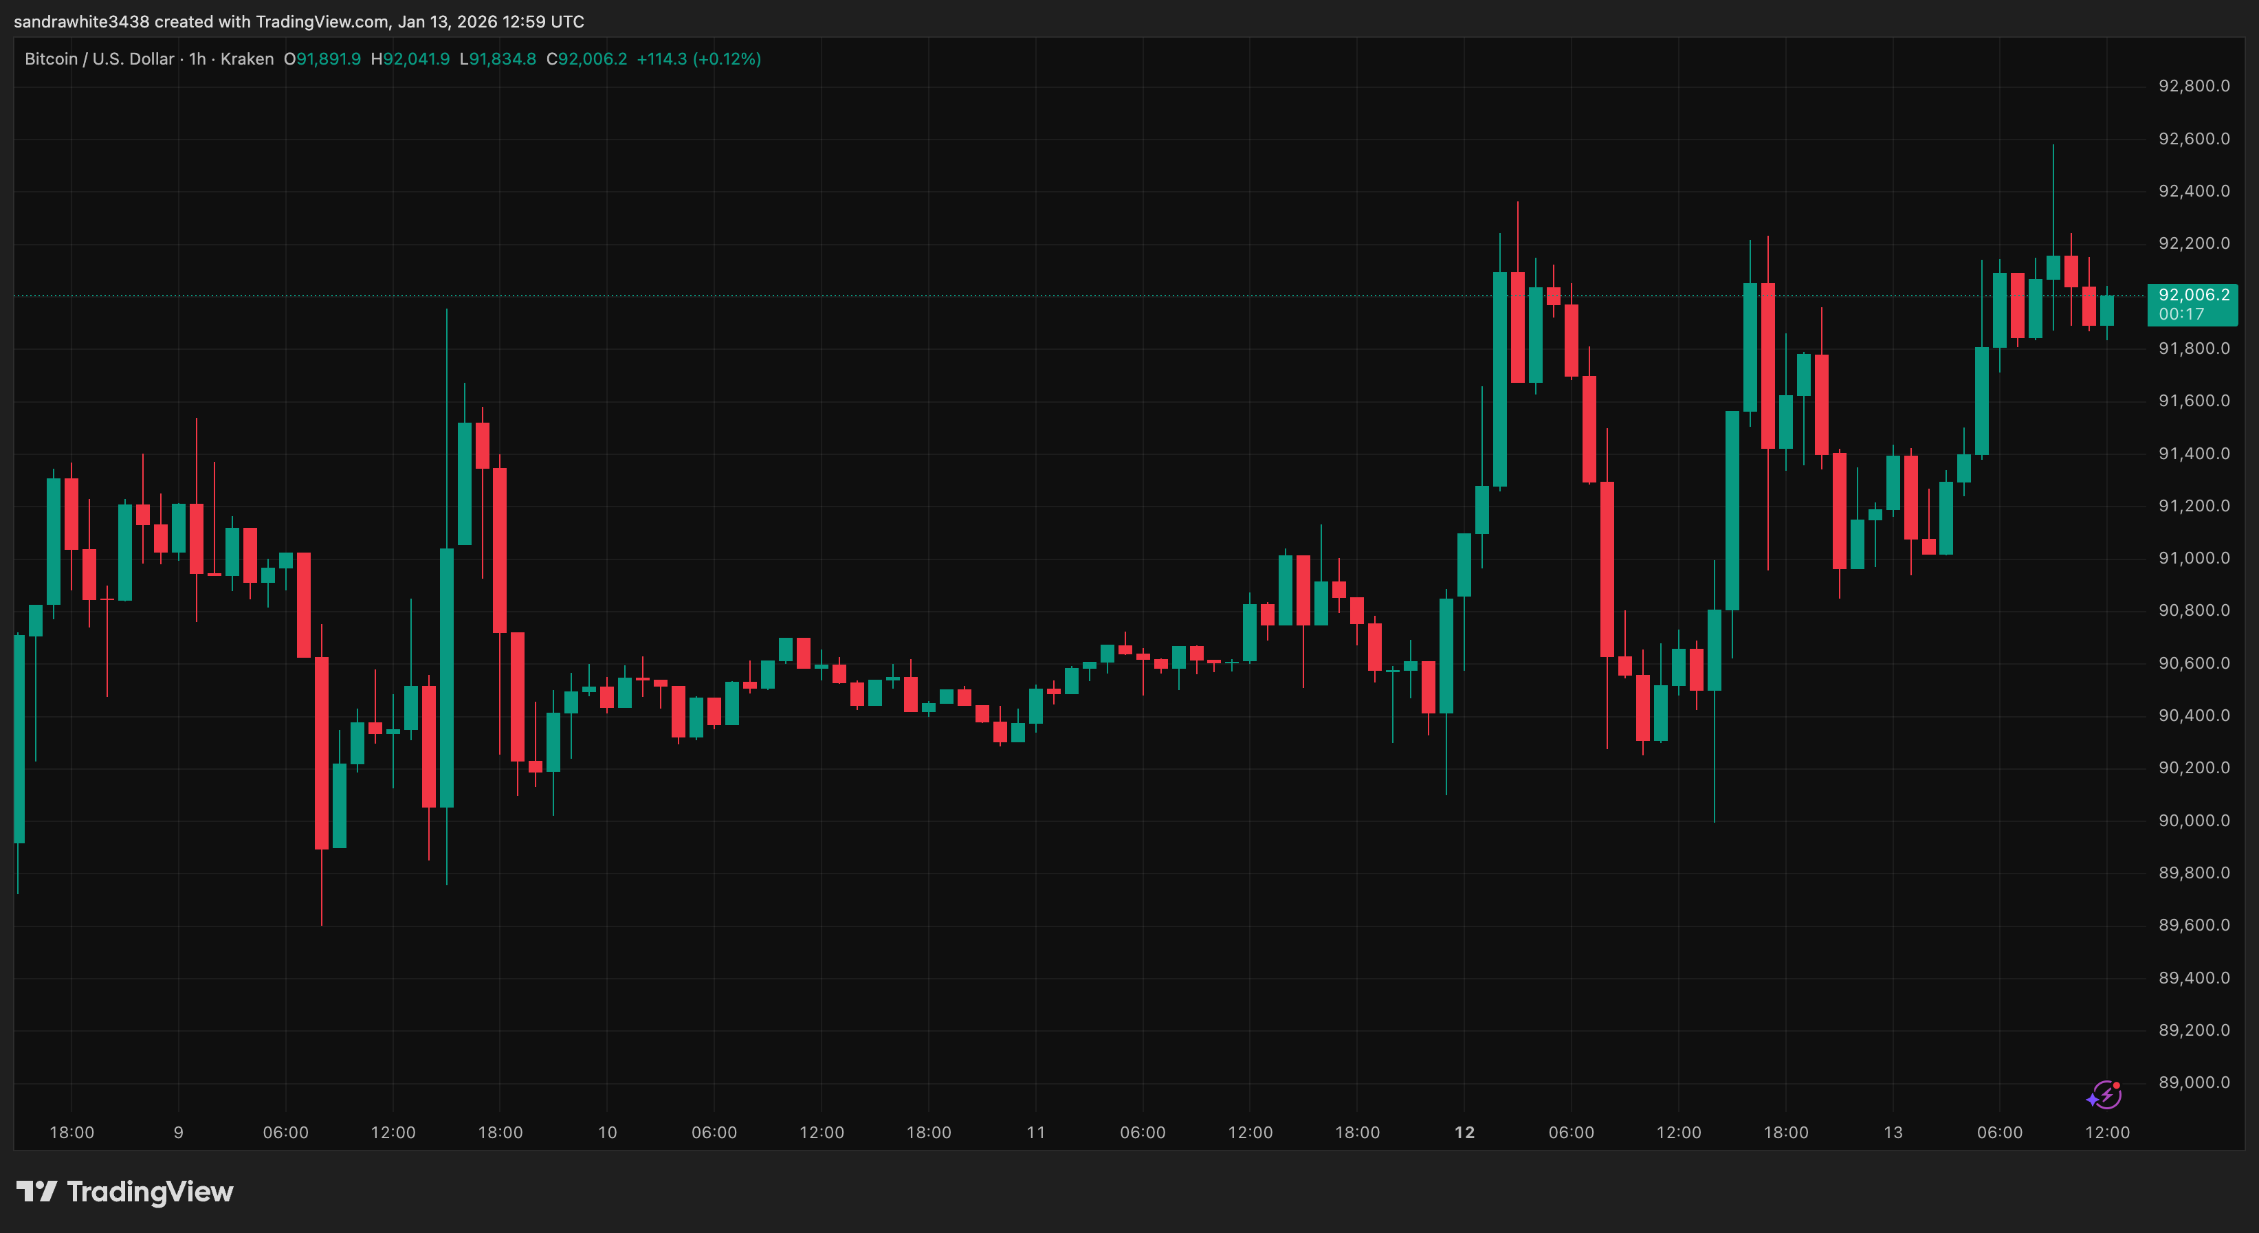Select the 'Bitcoin / U.S. Dollar' symbol name
Viewport: 2259px width, 1233px height.
point(99,58)
